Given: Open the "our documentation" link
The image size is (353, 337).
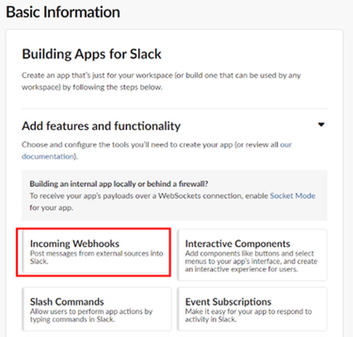Looking at the screenshot, I should tap(285, 145).
